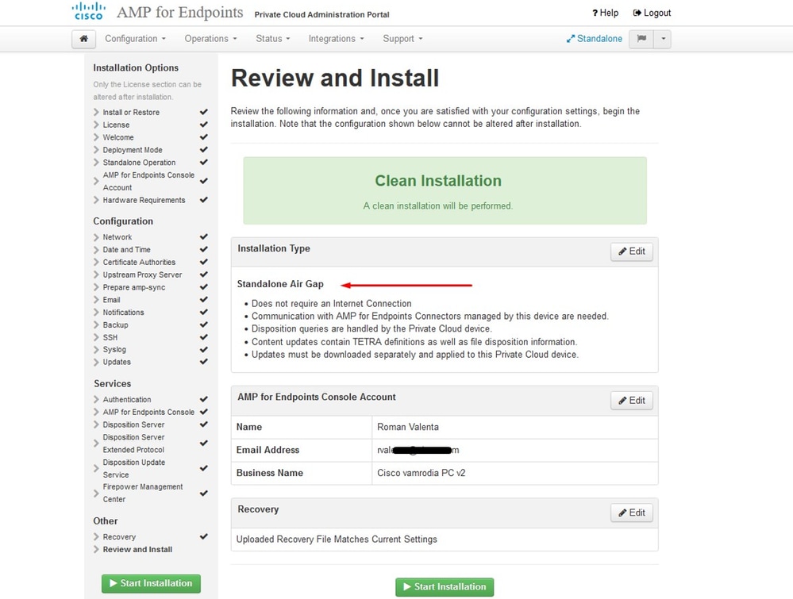Open AMP for Endpoints Console service step
This screenshot has width=793, height=599.
[148, 412]
